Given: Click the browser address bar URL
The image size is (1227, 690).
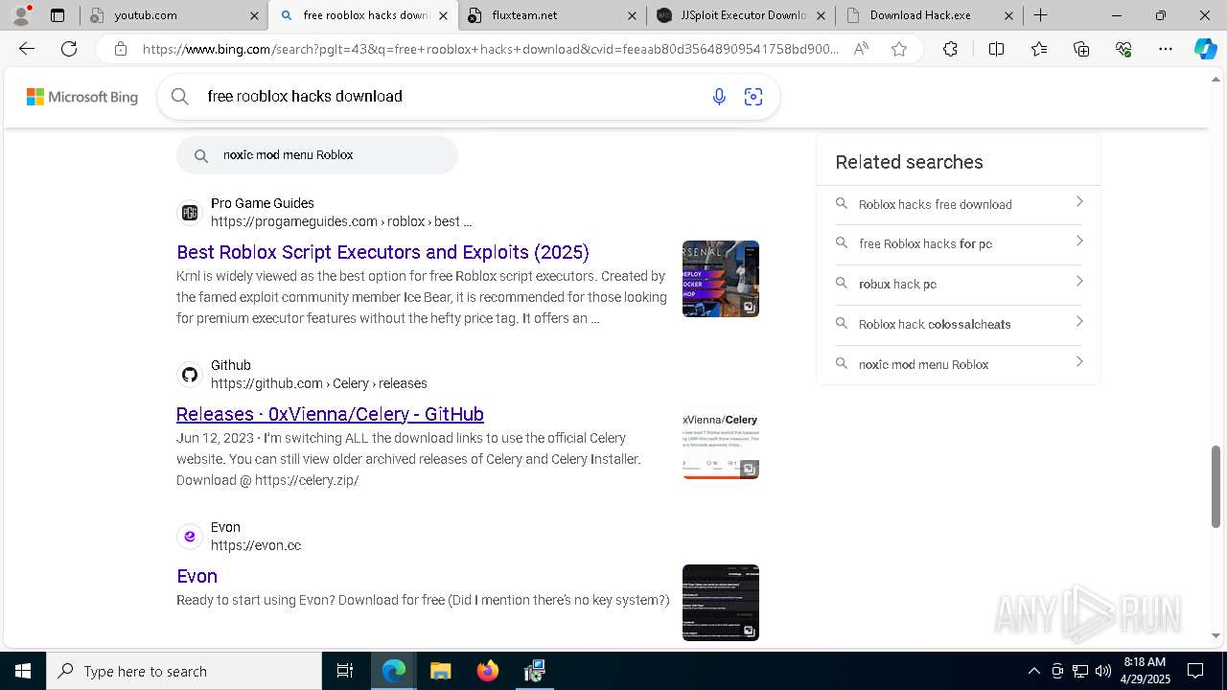Looking at the screenshot, I should (491, 49).
